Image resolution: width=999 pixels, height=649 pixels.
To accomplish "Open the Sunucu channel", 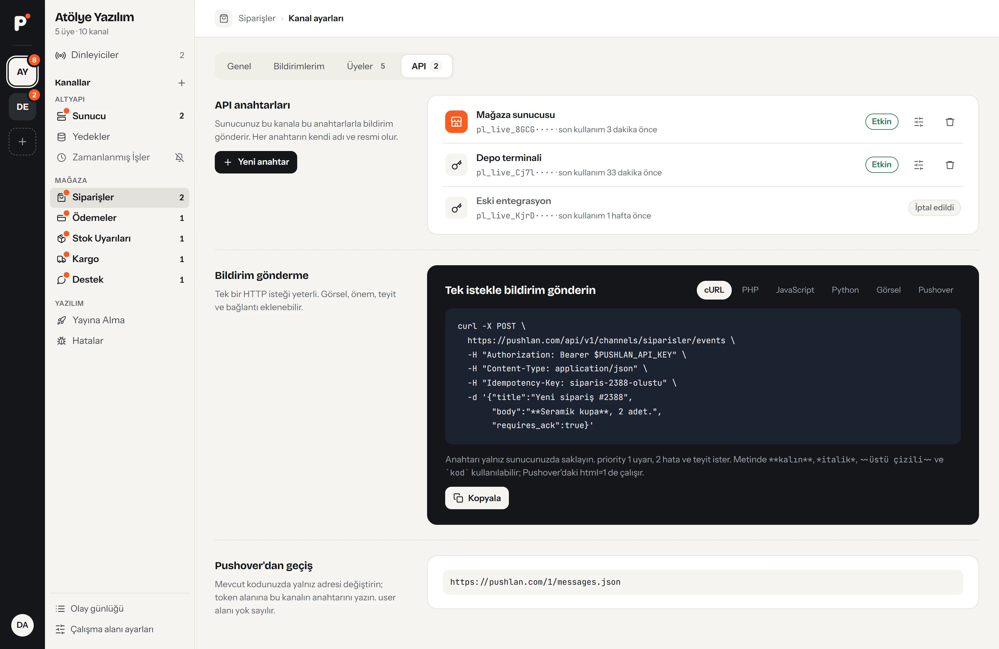I will [x=119, y=116].
